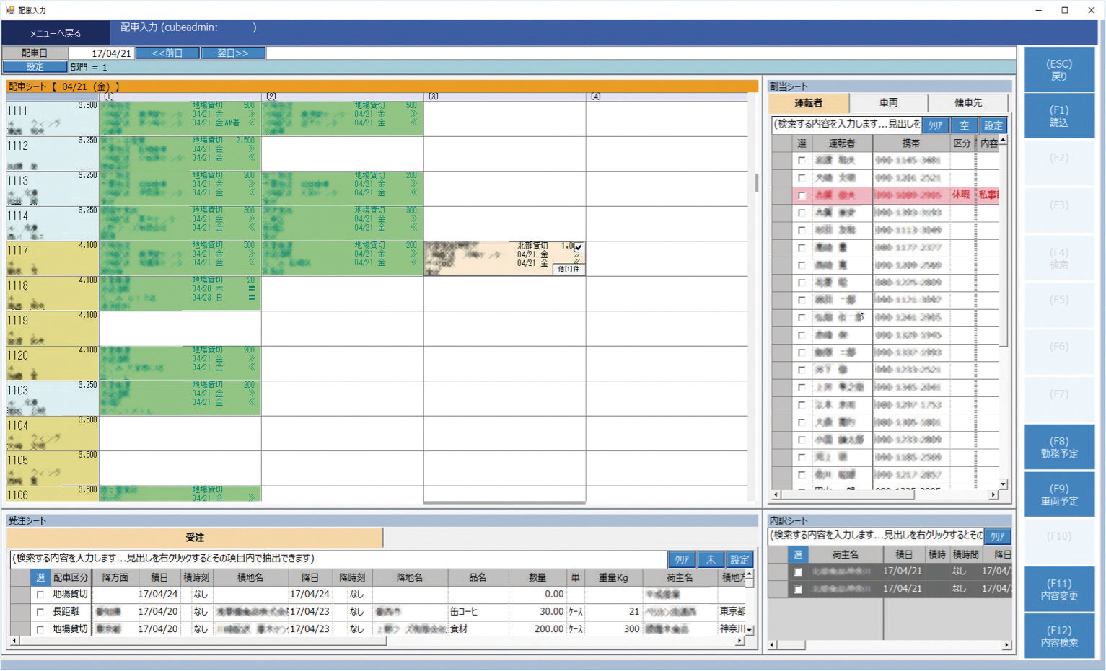Select the 200.00 quantity cell
This screenshot has width=1106, height=671.
[537, 628]
